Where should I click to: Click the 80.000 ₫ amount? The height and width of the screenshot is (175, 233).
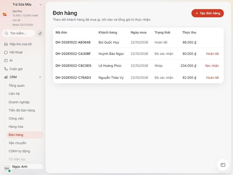coord(189,54)
